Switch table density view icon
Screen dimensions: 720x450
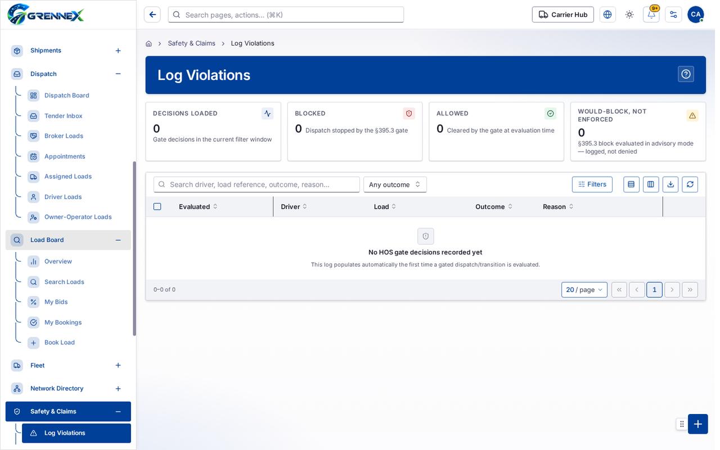click(631, 184)
